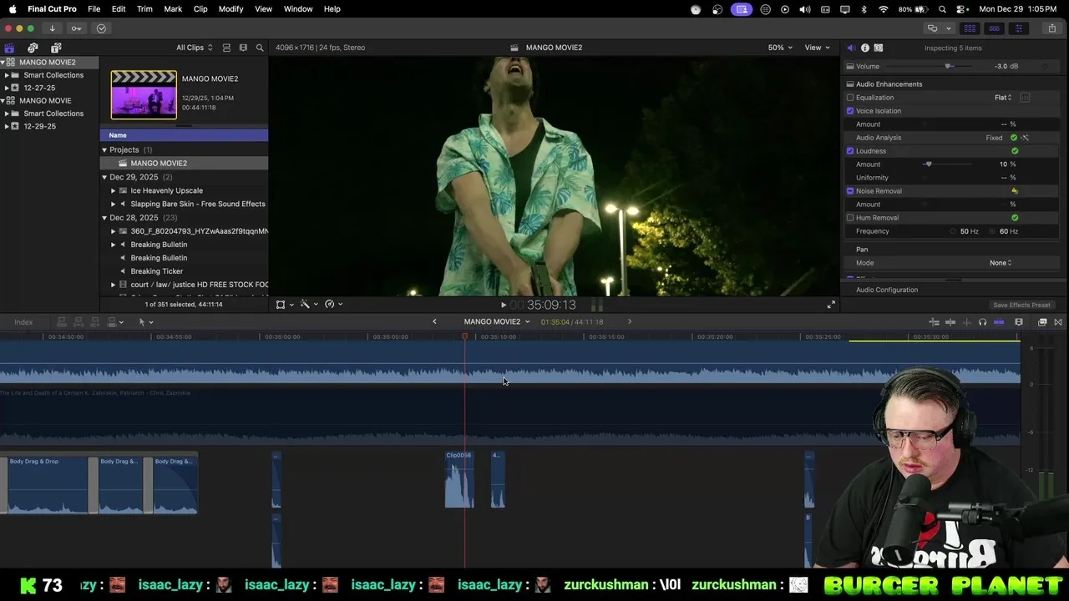Disable the Voice Isolation checkbox

tap(850, 111)
